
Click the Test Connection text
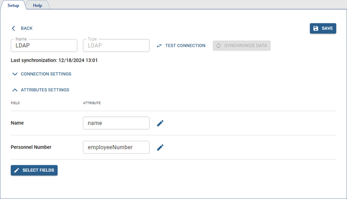[x=185, y=46]
